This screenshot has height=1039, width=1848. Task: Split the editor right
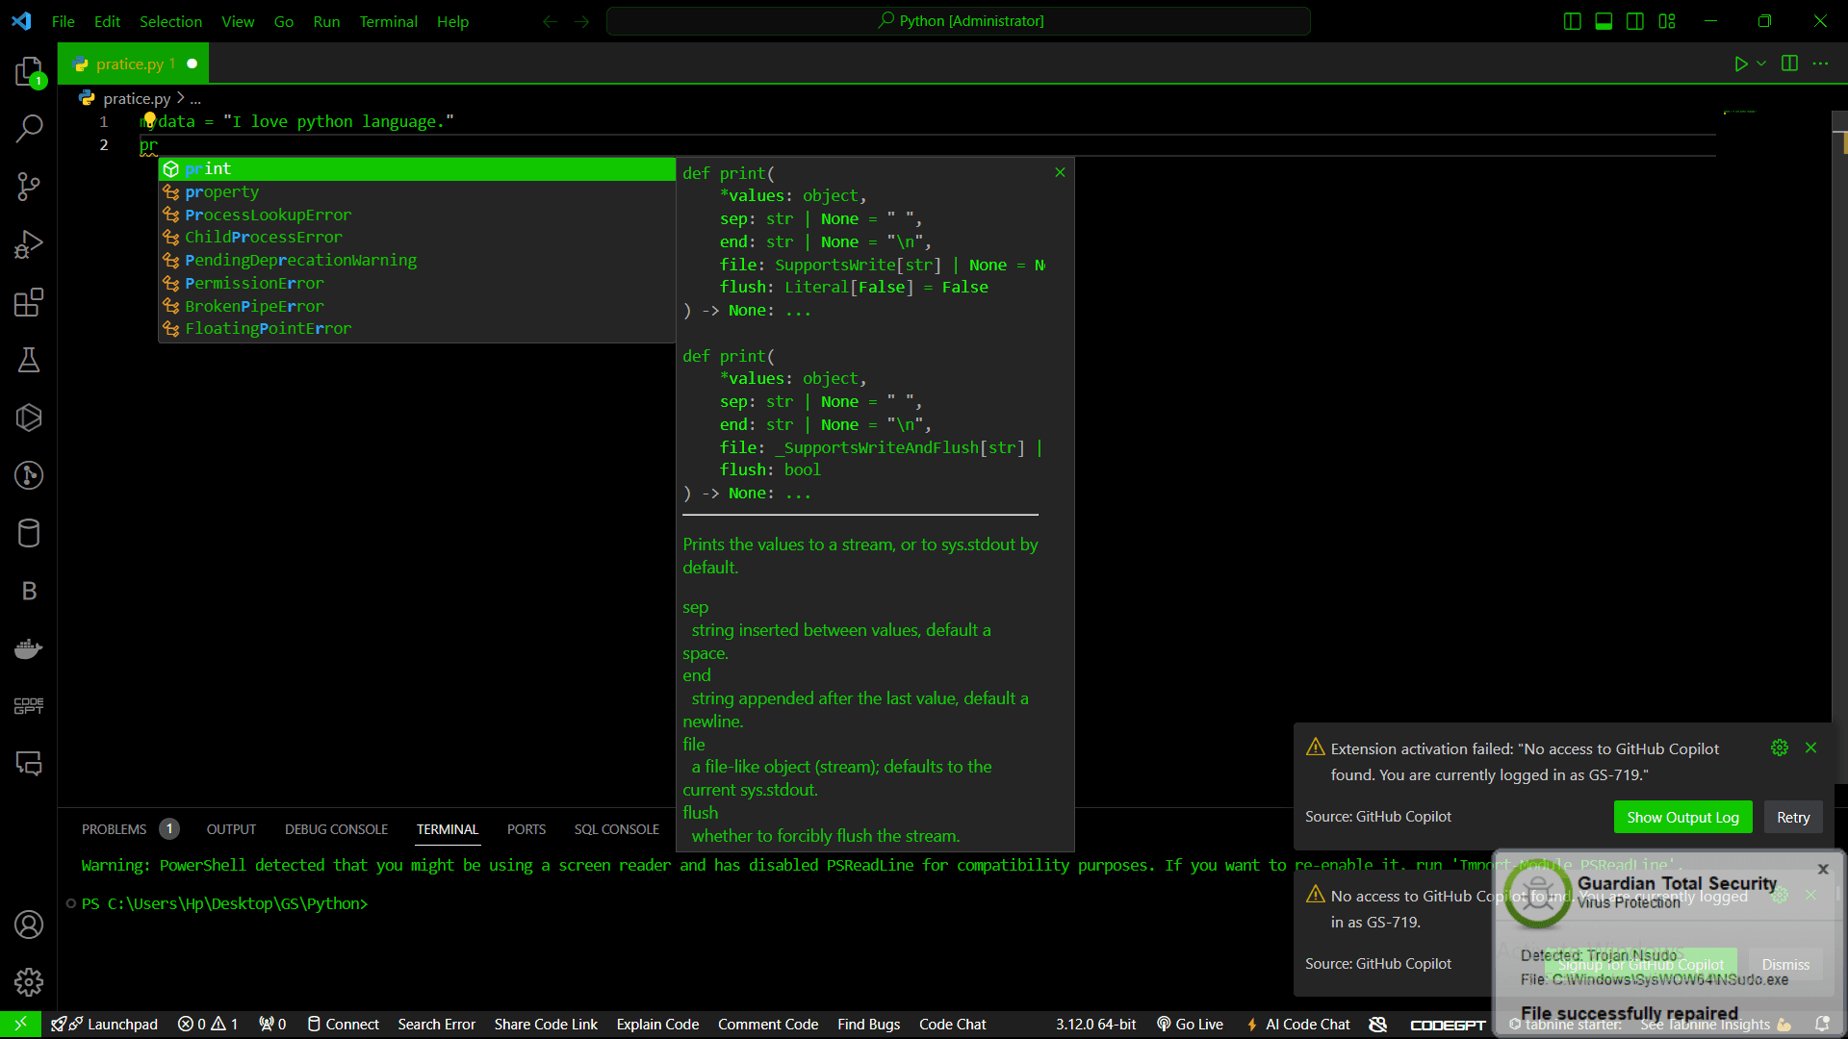pyautogui.click(x=1789, y=63)
